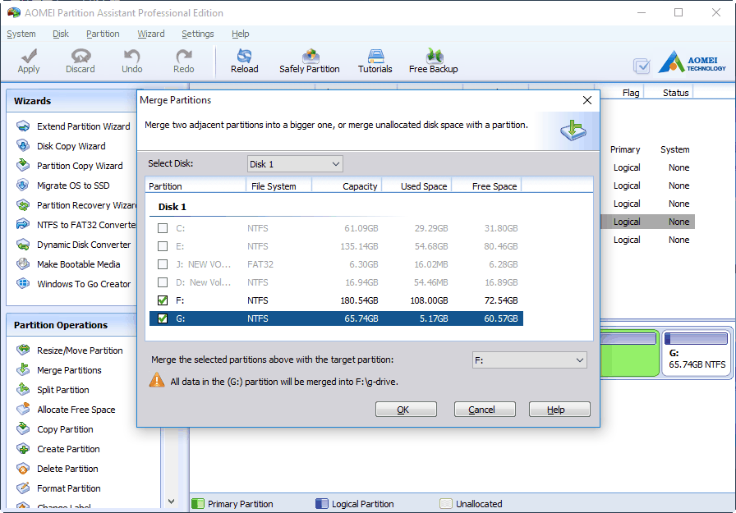Open the target partition F: dropdown
This screenshot has height=513, width=736.
[530, 360]
